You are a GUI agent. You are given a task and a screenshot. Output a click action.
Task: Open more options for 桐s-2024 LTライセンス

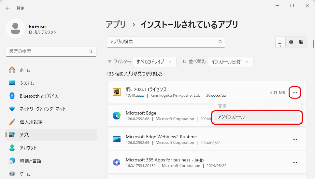[295, 92]
